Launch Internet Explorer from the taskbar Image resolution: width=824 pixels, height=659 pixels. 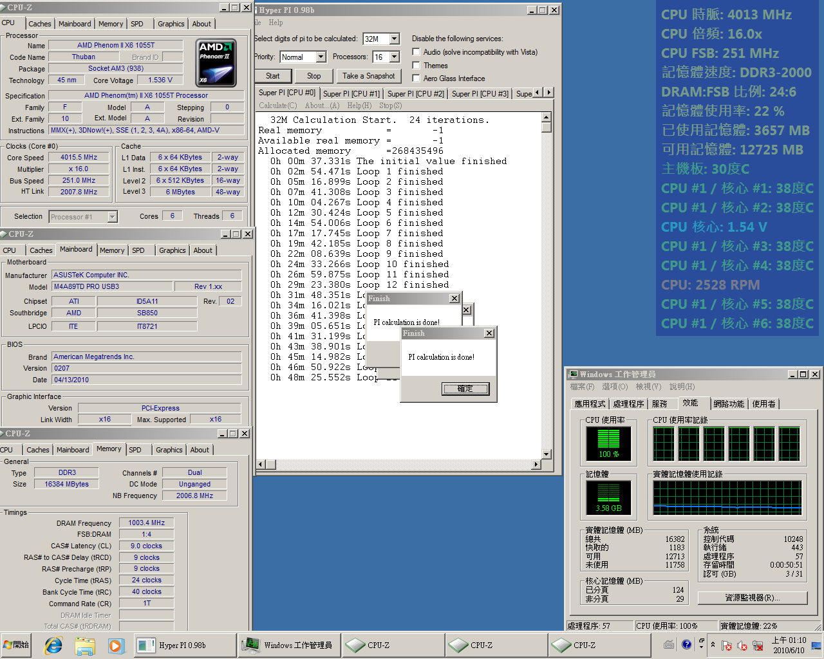[53, 645]
